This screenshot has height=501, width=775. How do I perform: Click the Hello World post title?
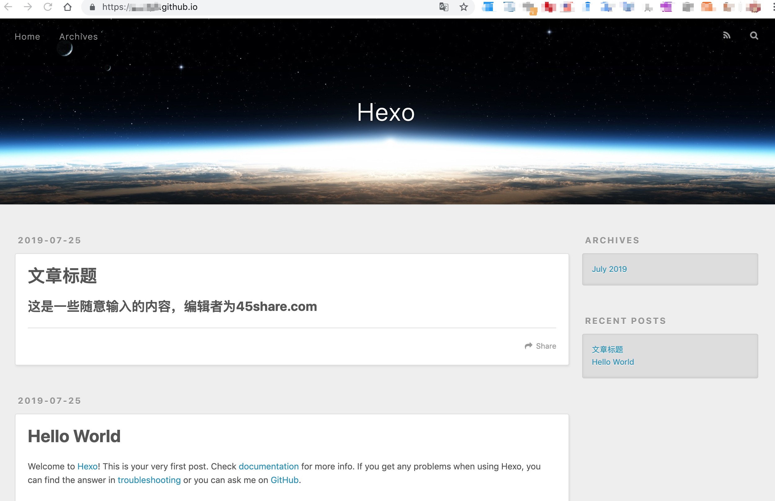[x=74, y=436]
